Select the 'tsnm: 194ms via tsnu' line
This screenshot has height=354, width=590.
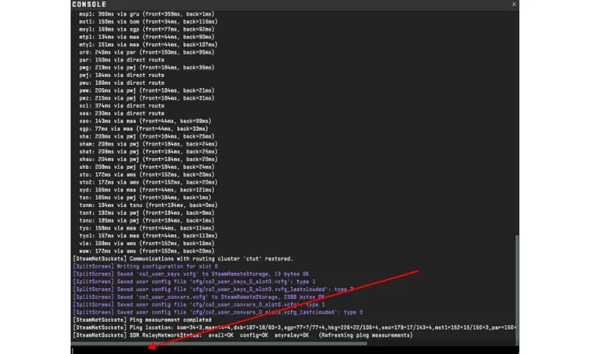coord(148,205)
